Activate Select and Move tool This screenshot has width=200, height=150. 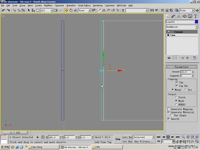(x=67, y=10)
